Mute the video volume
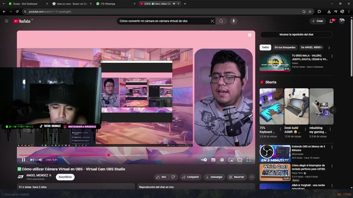The image size is (353, 198). click(x=41, y=160)
